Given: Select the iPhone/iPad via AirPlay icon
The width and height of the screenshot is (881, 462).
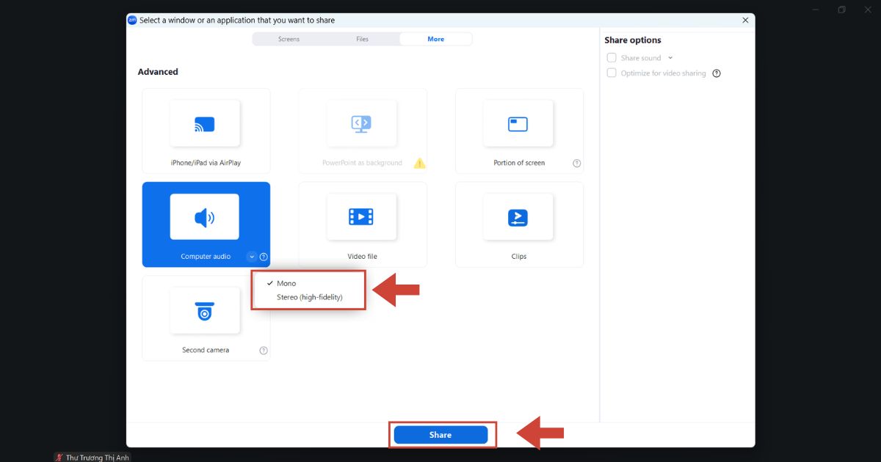Looking at the screenshot, I should pos(204,125).
